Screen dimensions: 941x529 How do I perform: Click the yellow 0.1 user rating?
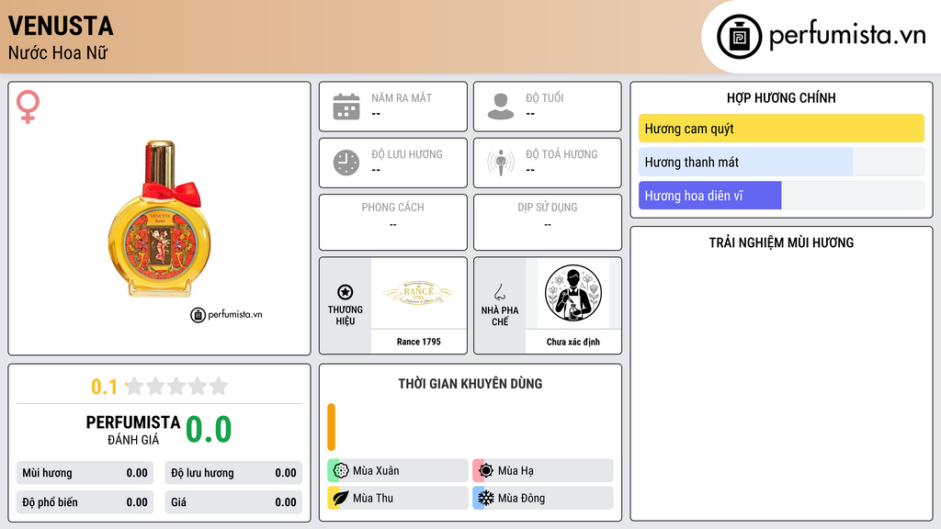[x=104, y=387]
